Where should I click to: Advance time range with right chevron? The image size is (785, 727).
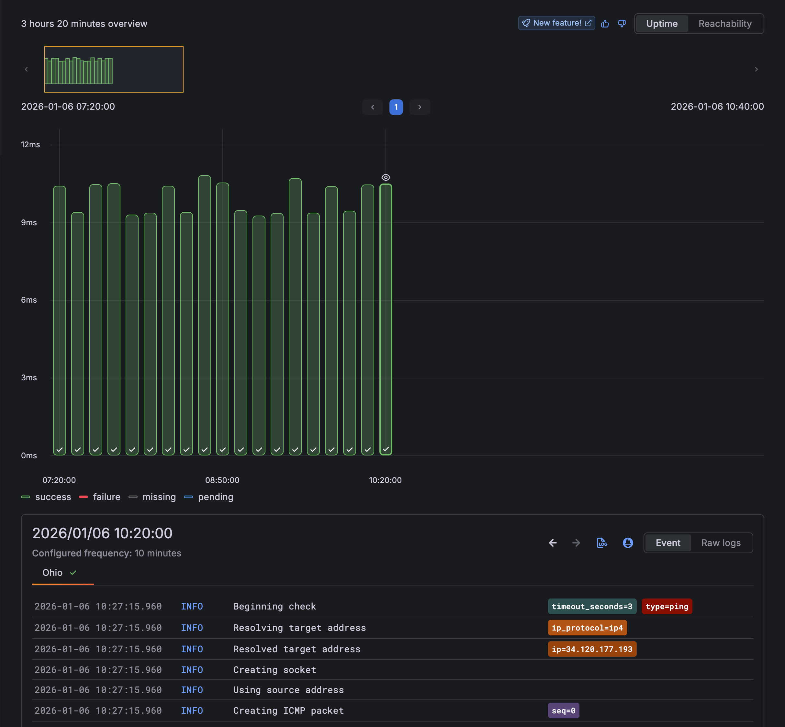tap(756, 69)
